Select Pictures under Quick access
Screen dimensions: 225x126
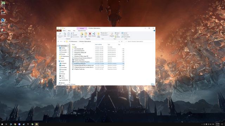[x=63, y=54]
